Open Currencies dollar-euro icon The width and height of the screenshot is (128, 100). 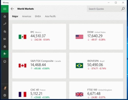(5, 39)
